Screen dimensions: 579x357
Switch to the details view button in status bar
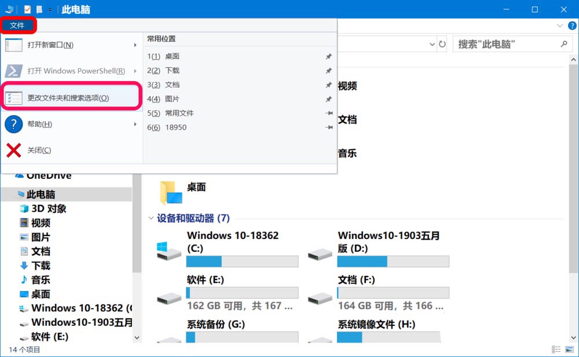coord(556,349)
